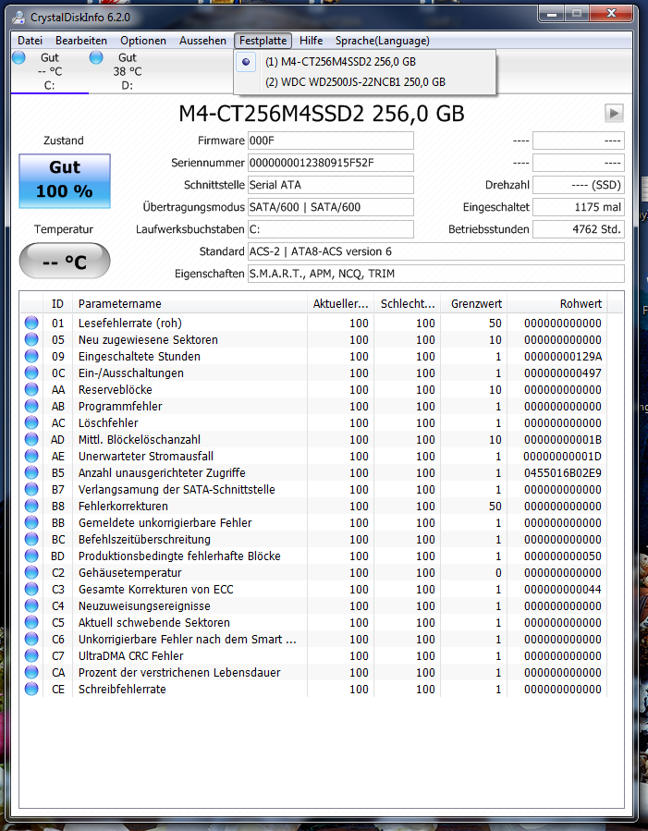Click status orb of Gehäusetemperatur row
Viewport: 648px width, 831px height.
[x=31, y=572]
